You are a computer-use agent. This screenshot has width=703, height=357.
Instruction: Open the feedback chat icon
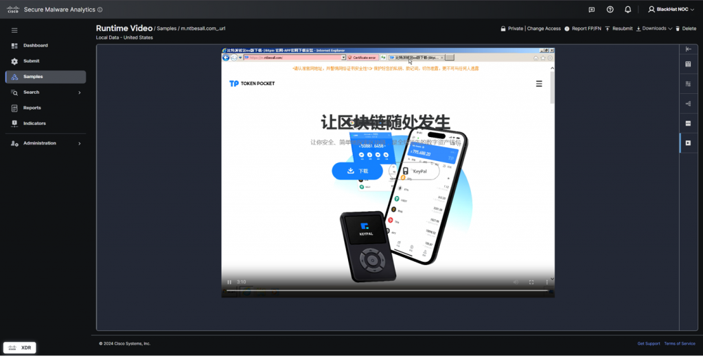592,10
